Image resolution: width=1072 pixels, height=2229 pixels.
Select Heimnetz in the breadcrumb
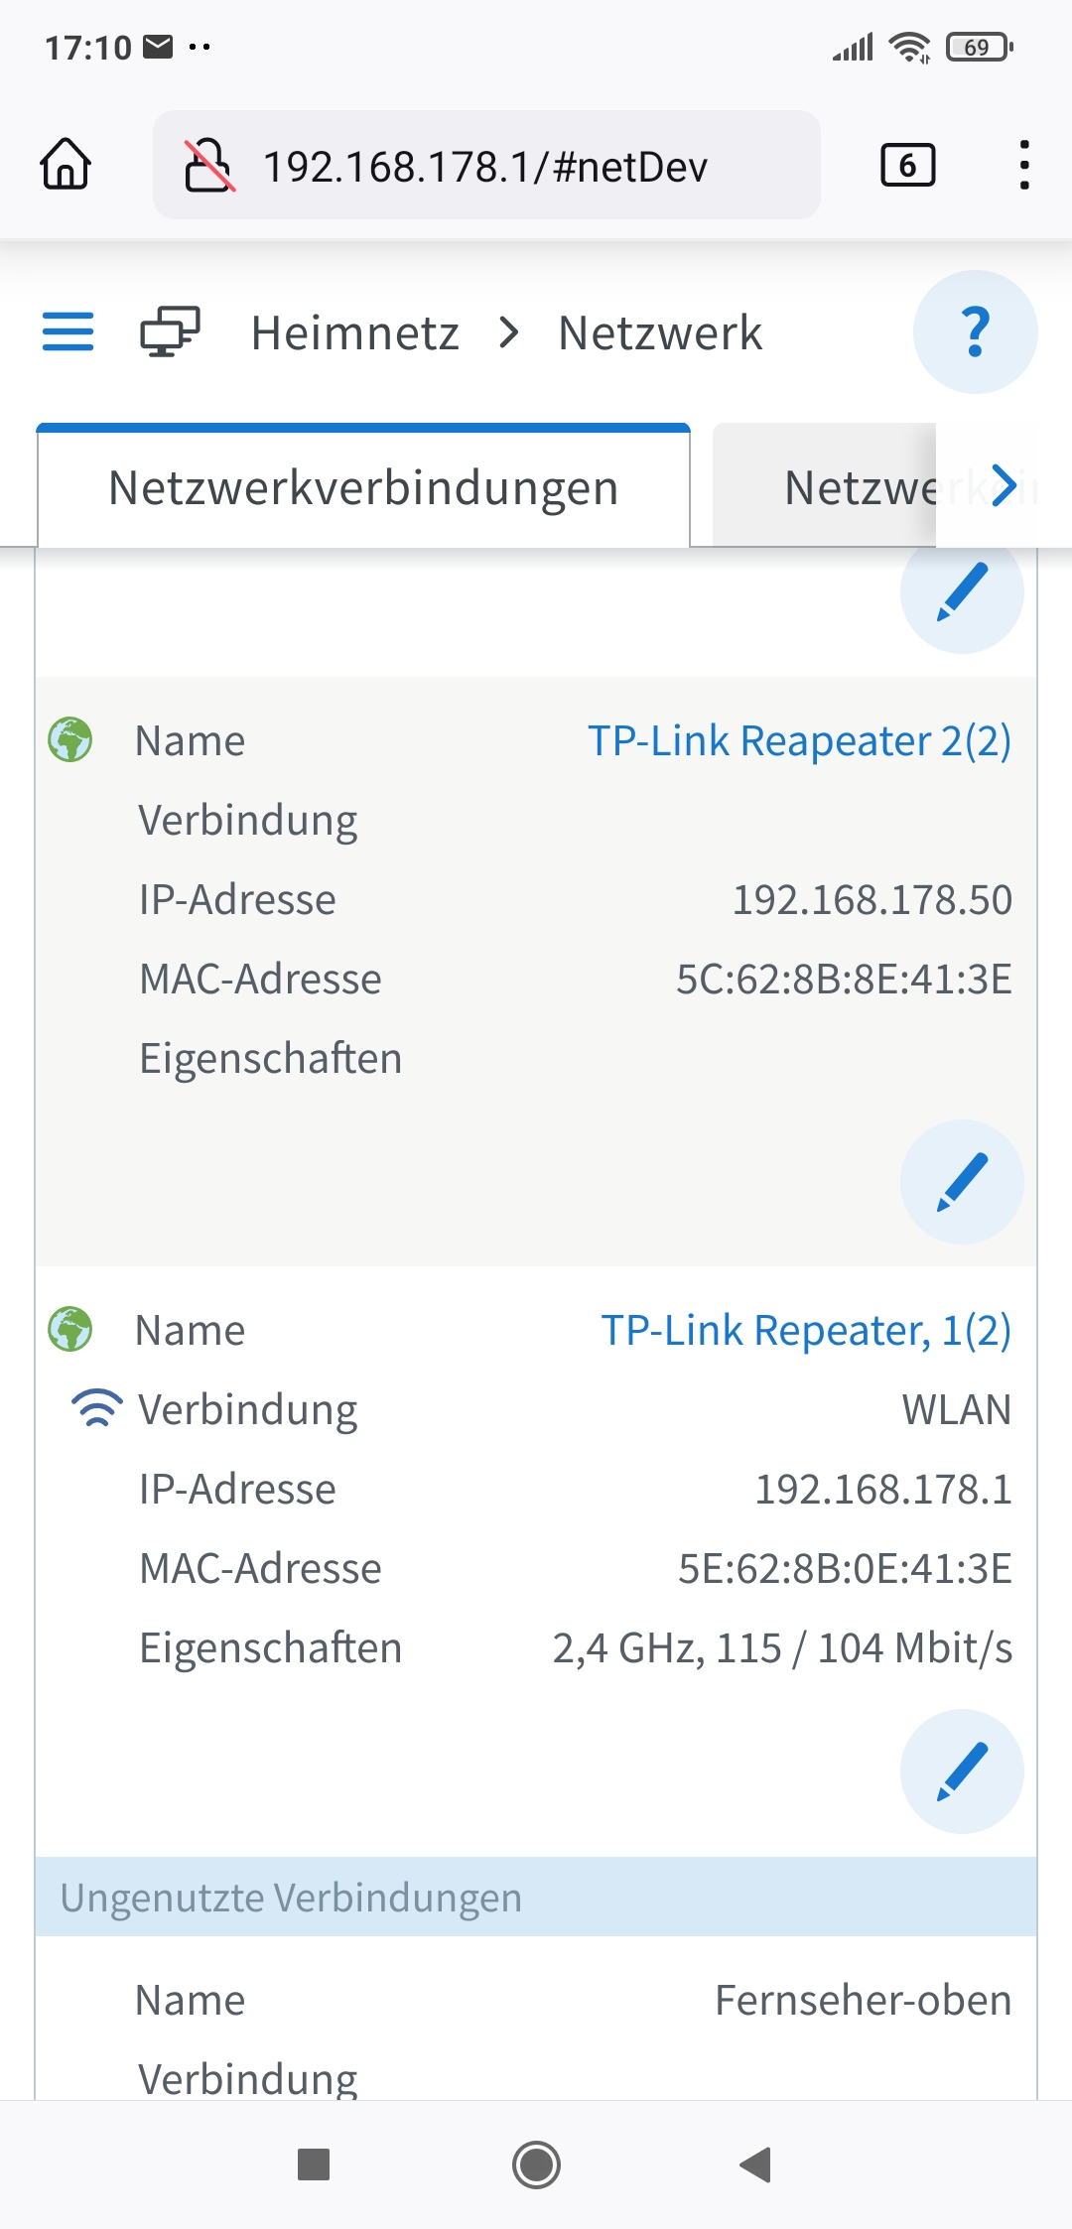click(x=354, y=332)
